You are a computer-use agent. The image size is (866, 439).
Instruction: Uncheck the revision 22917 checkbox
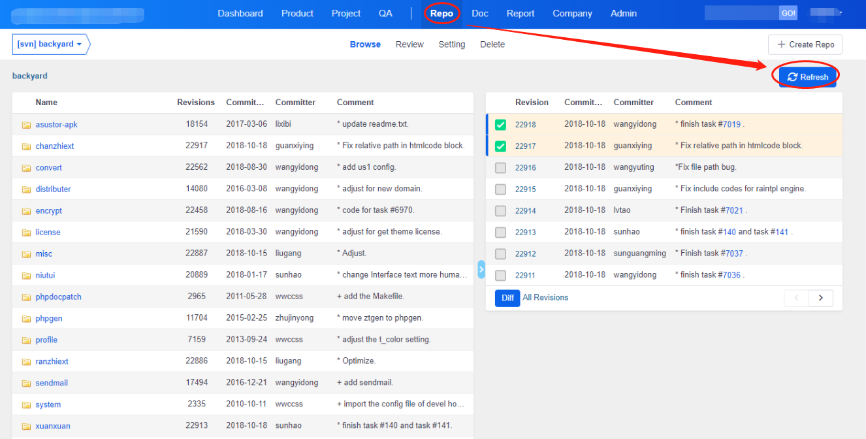500,146
